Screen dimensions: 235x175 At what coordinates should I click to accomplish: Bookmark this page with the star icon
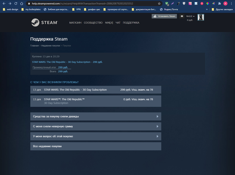(x=159, y=3)
